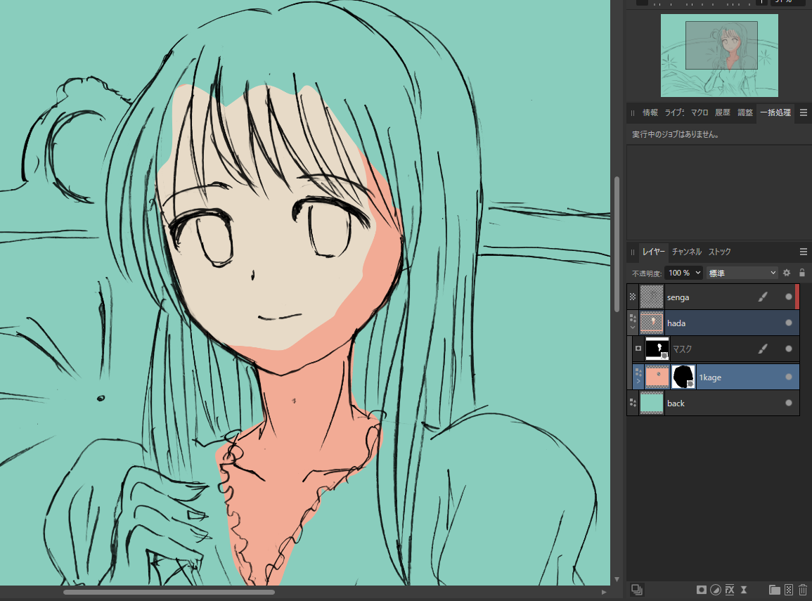Open the 標準 blend mode dropdown

[x=742, y=273]
